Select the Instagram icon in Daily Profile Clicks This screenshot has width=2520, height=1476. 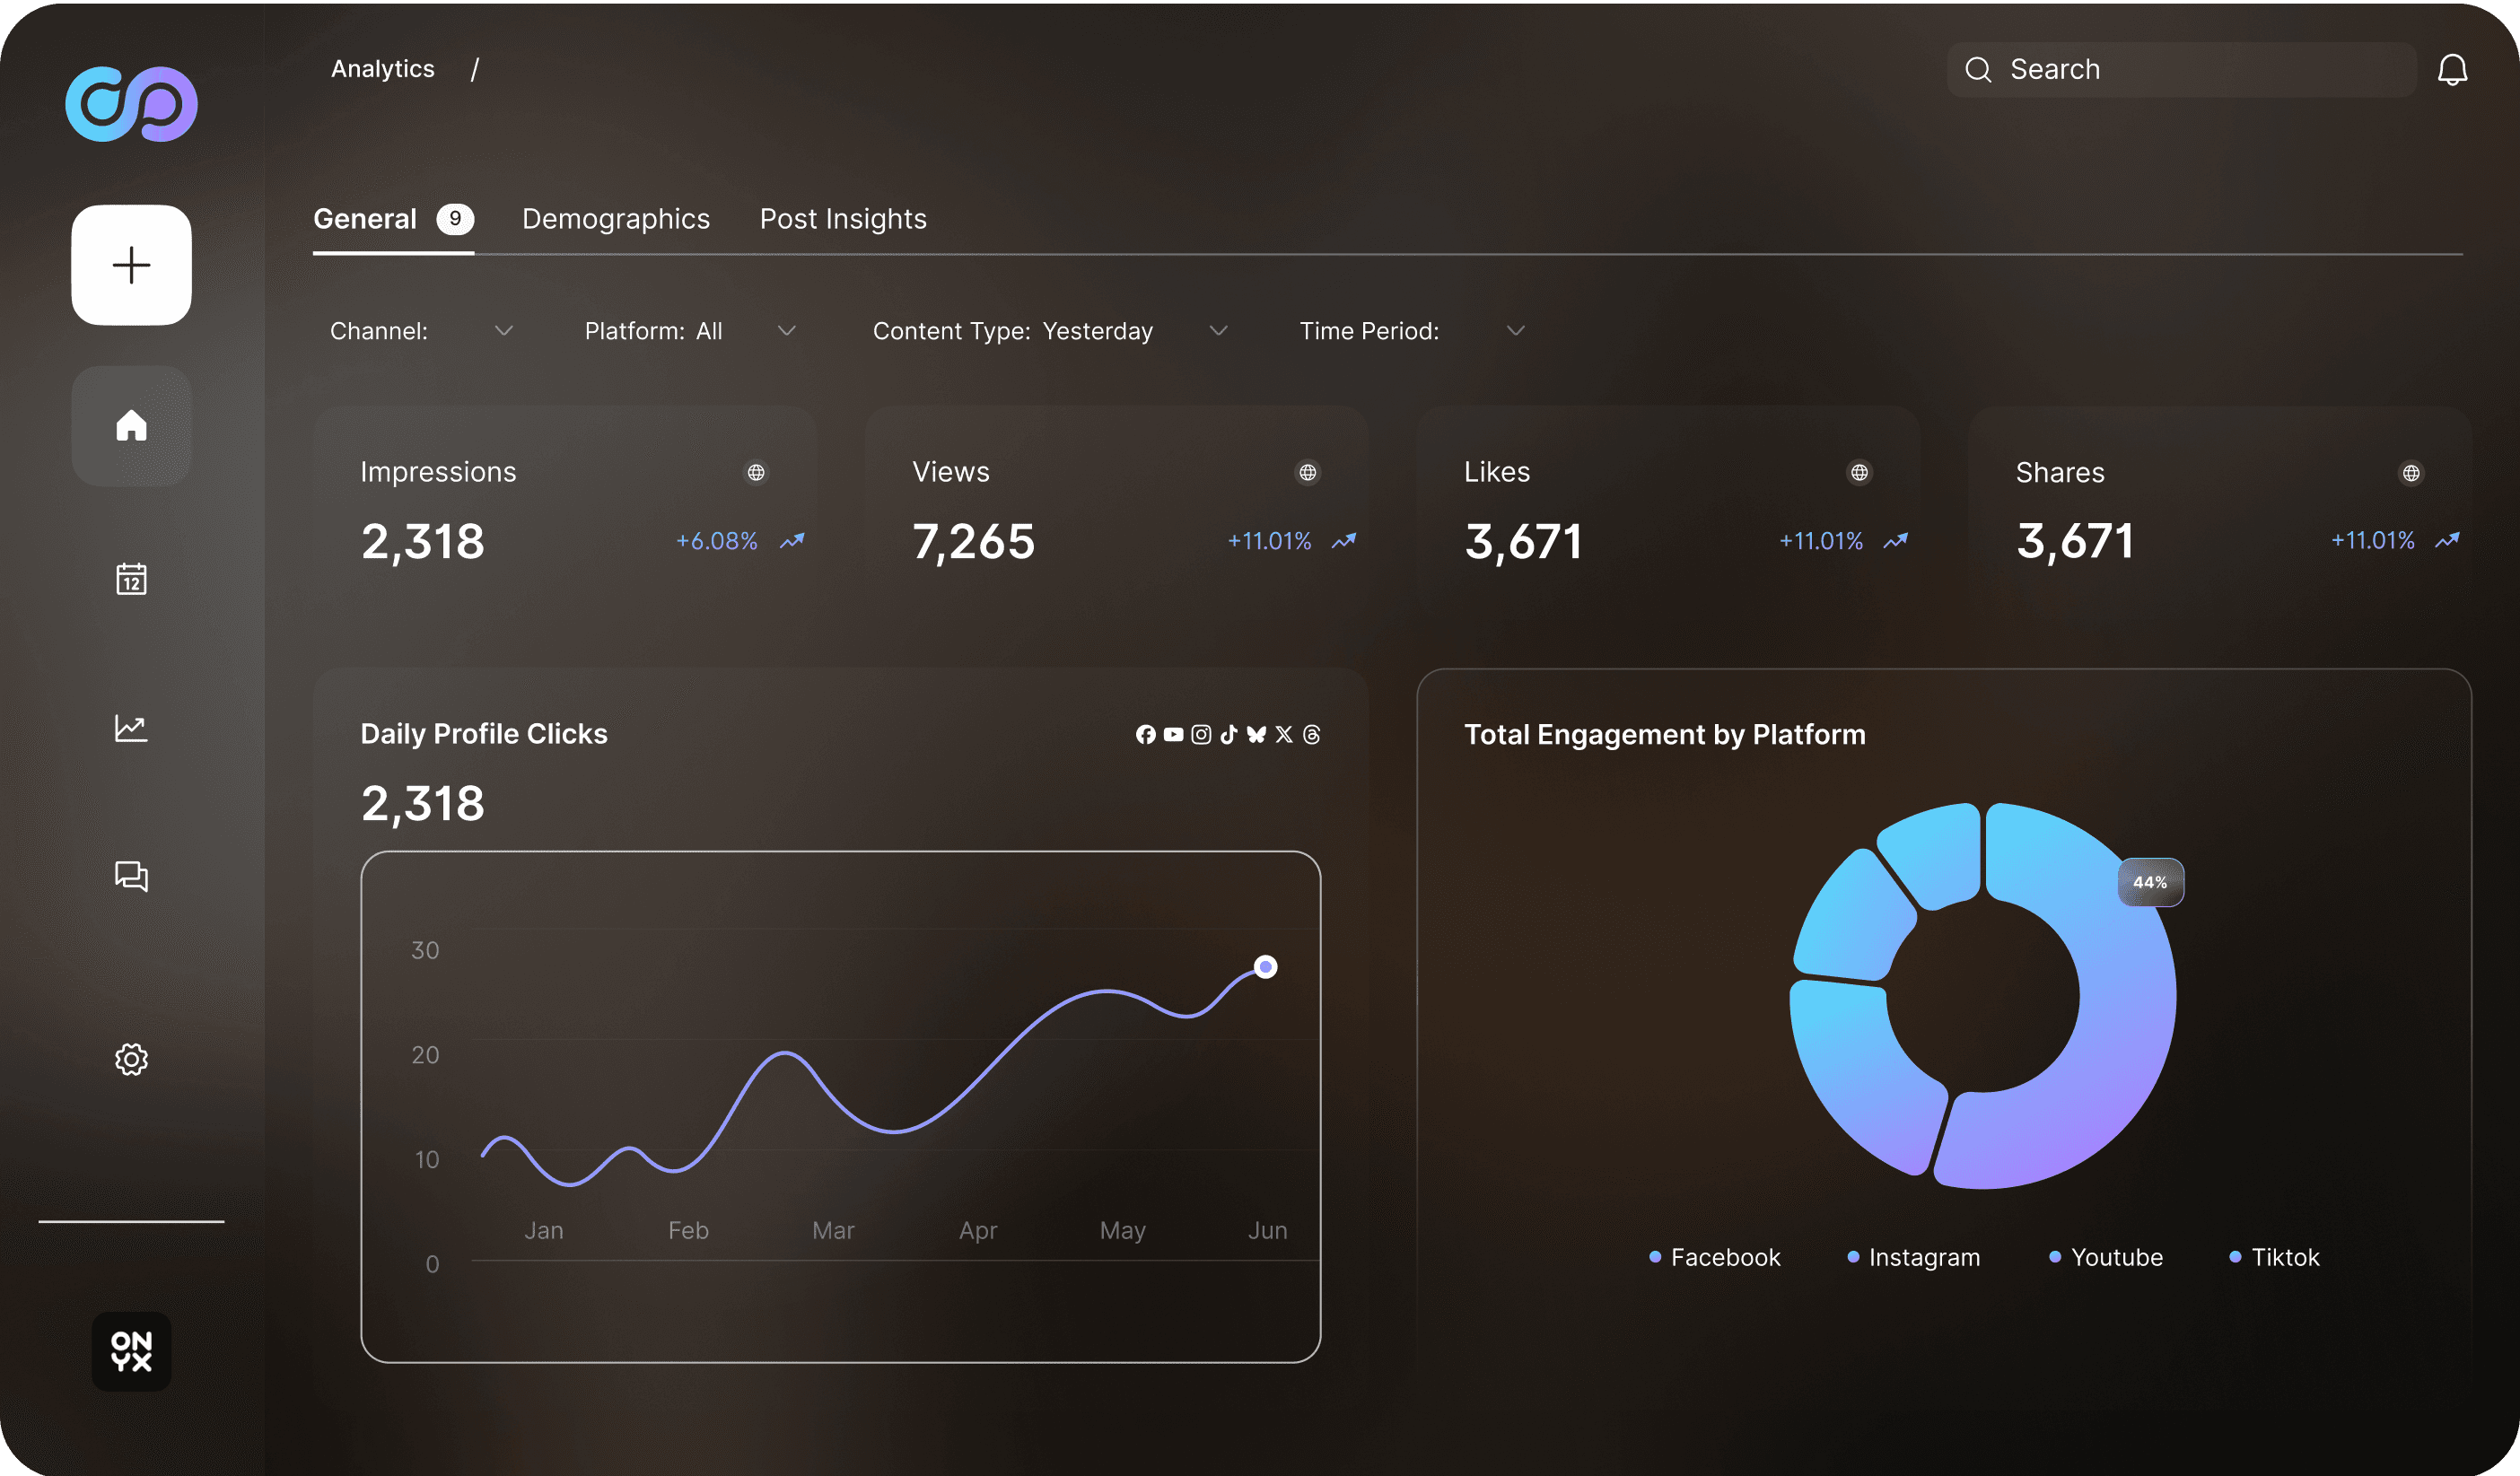[x=1200, y=734]
